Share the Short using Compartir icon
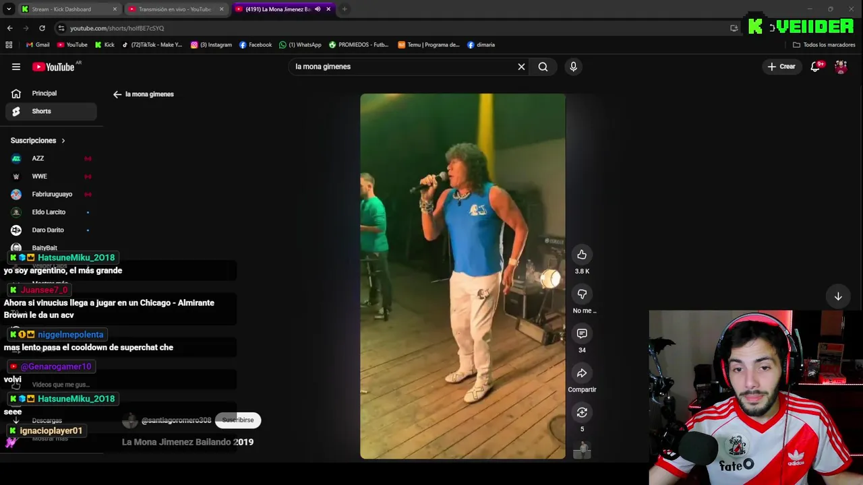The height and width of the screenshot is (485, 863). click(x=582, y=373)
